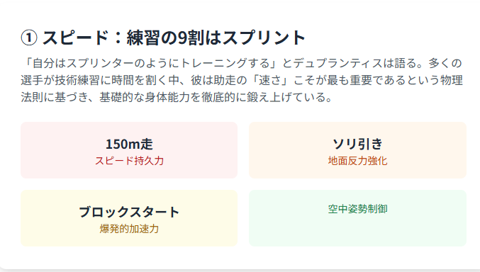Click the word スピード in the heading
This screenshot has width=480, height=272.
pyautogui.click(x=75, y=38)
